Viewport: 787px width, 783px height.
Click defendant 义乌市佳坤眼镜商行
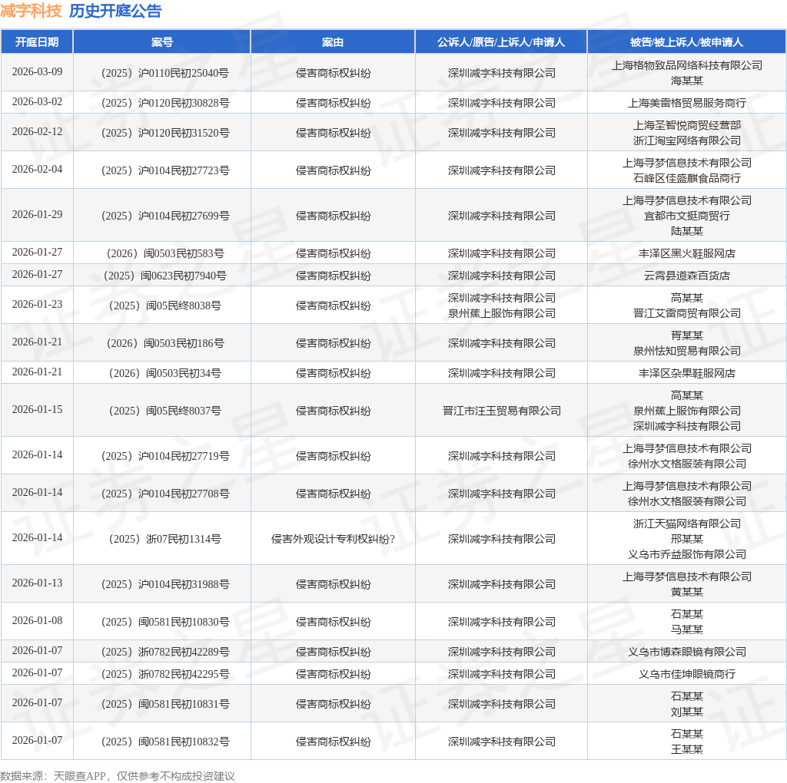click(x=686, y=674)
